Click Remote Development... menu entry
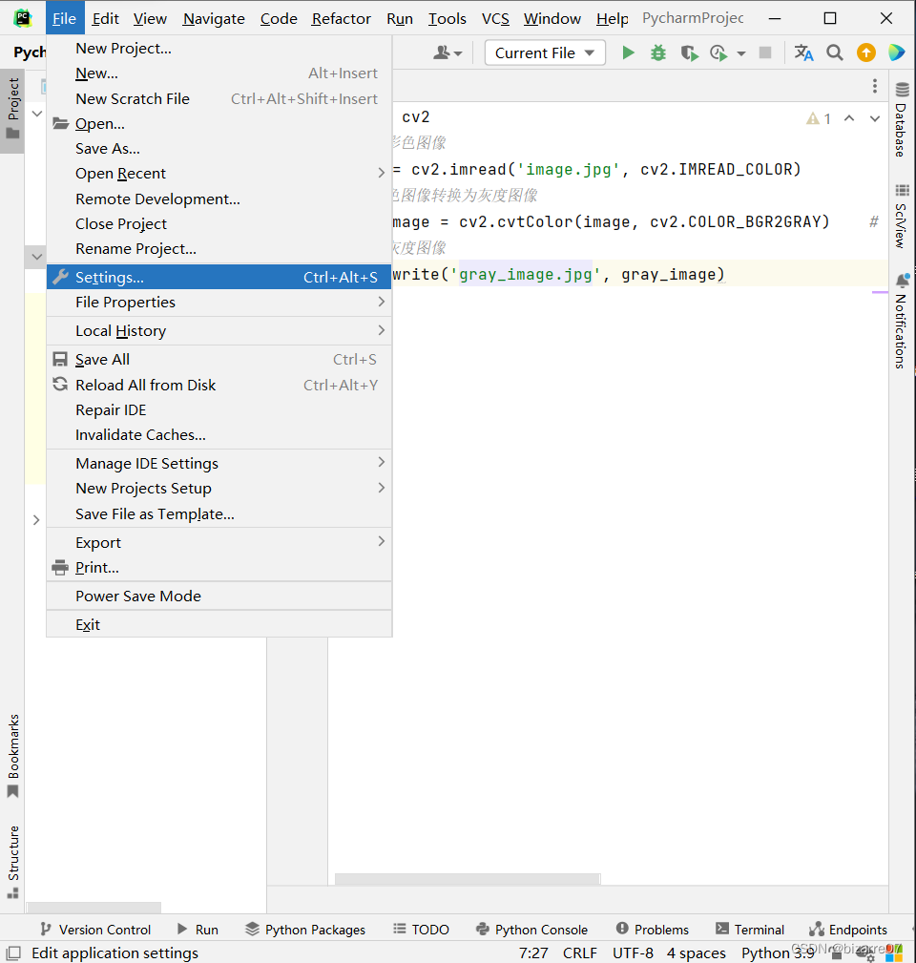This screenshot has width=916, height=963. pos(219,199)
